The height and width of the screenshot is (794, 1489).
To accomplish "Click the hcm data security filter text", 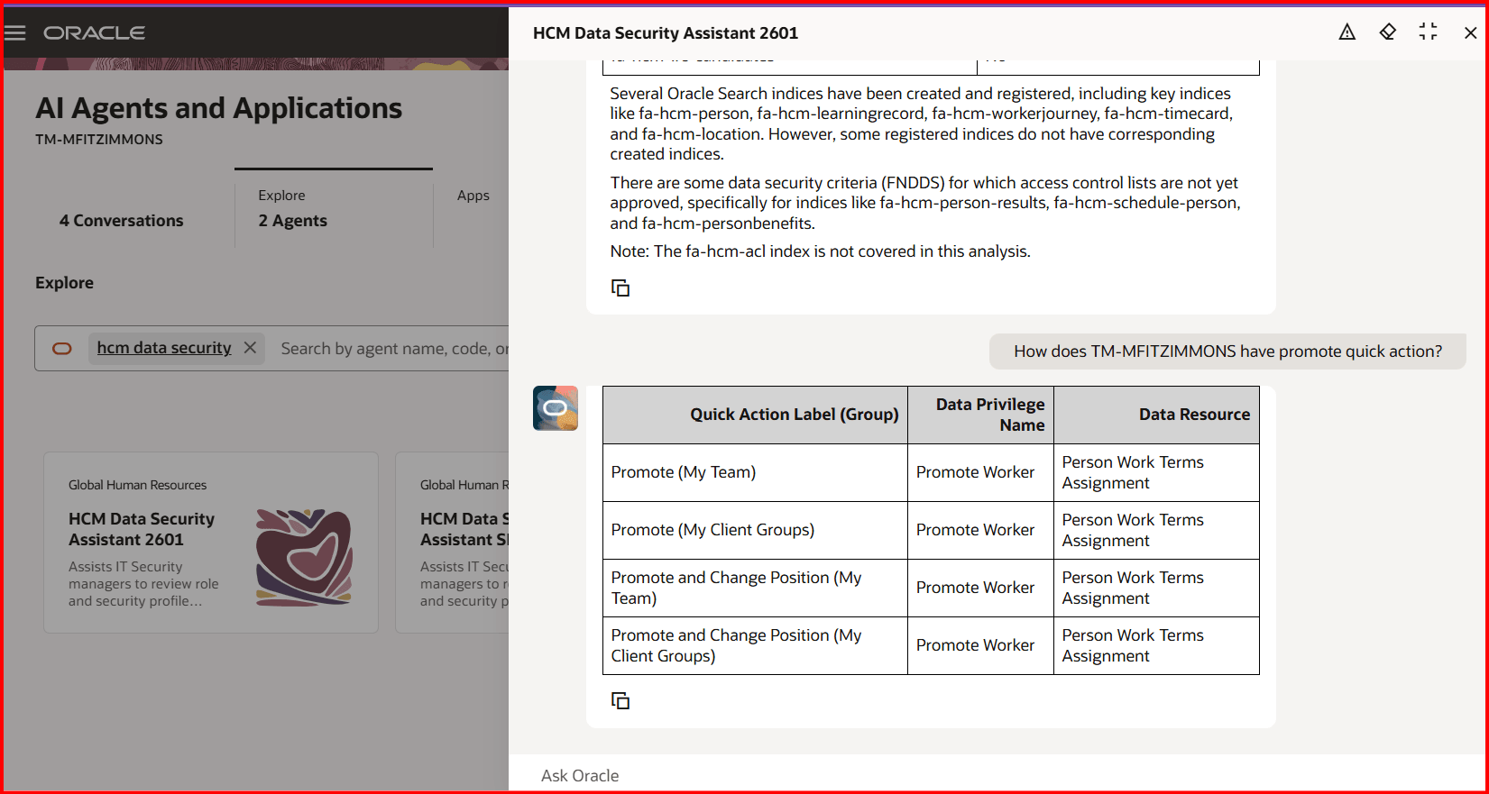I will 164,348.
